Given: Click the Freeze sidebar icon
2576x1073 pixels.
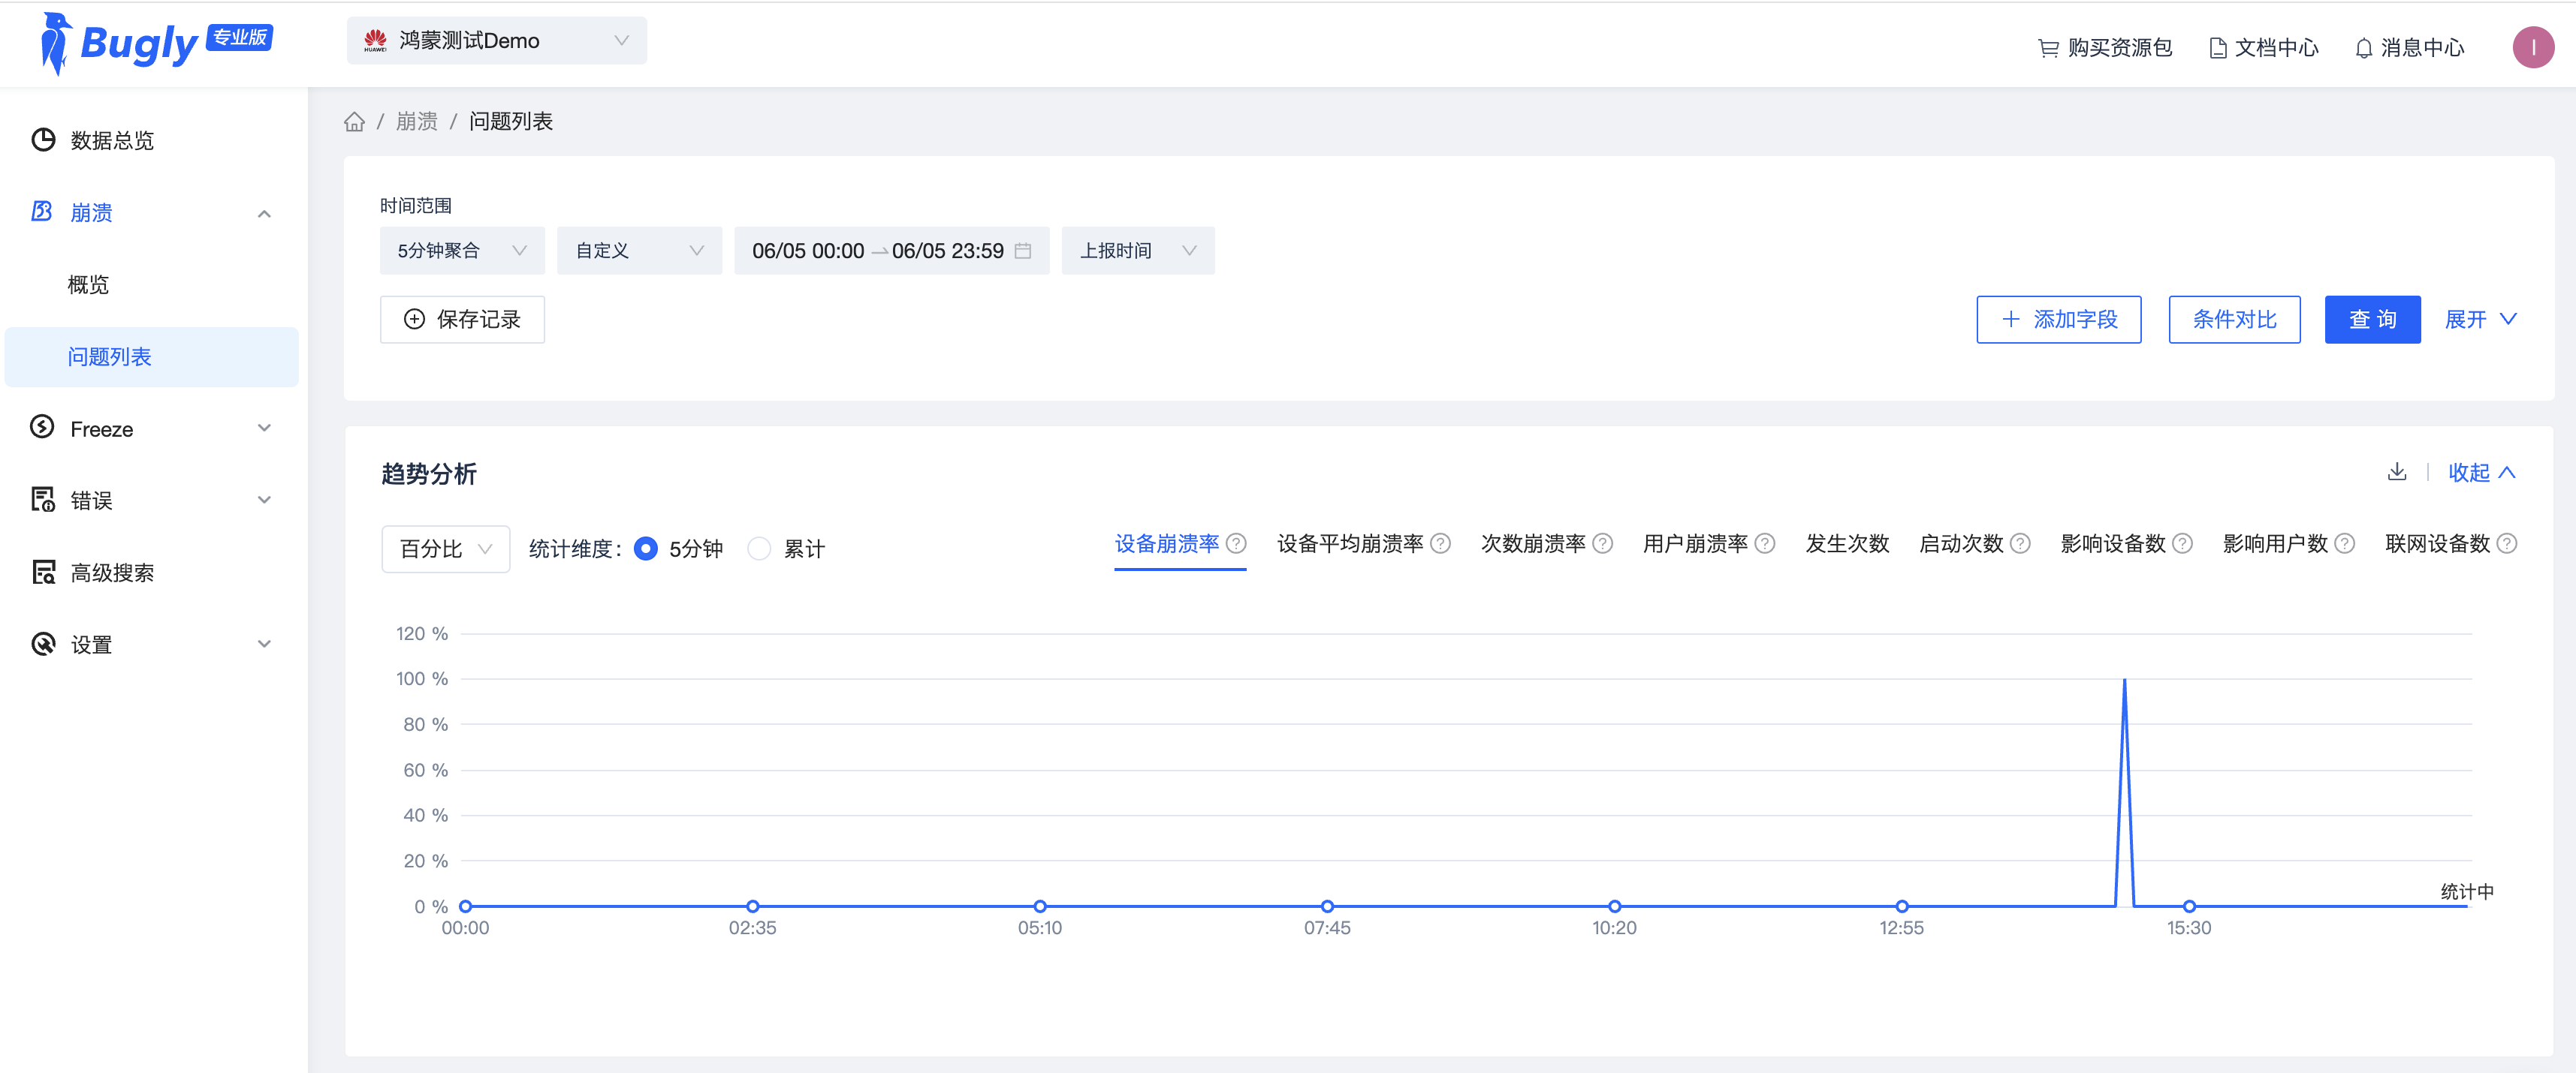Looking at the screenshot, I should [42, 428].
